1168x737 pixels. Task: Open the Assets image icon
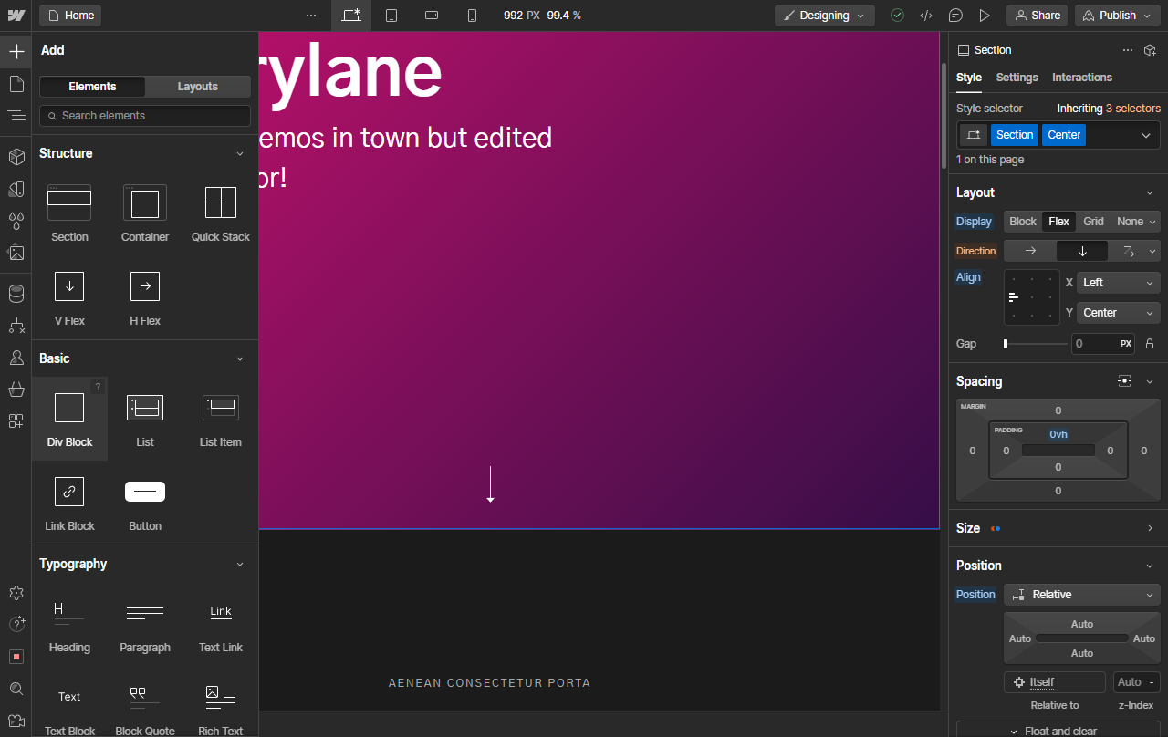click(x=16, y=253)
